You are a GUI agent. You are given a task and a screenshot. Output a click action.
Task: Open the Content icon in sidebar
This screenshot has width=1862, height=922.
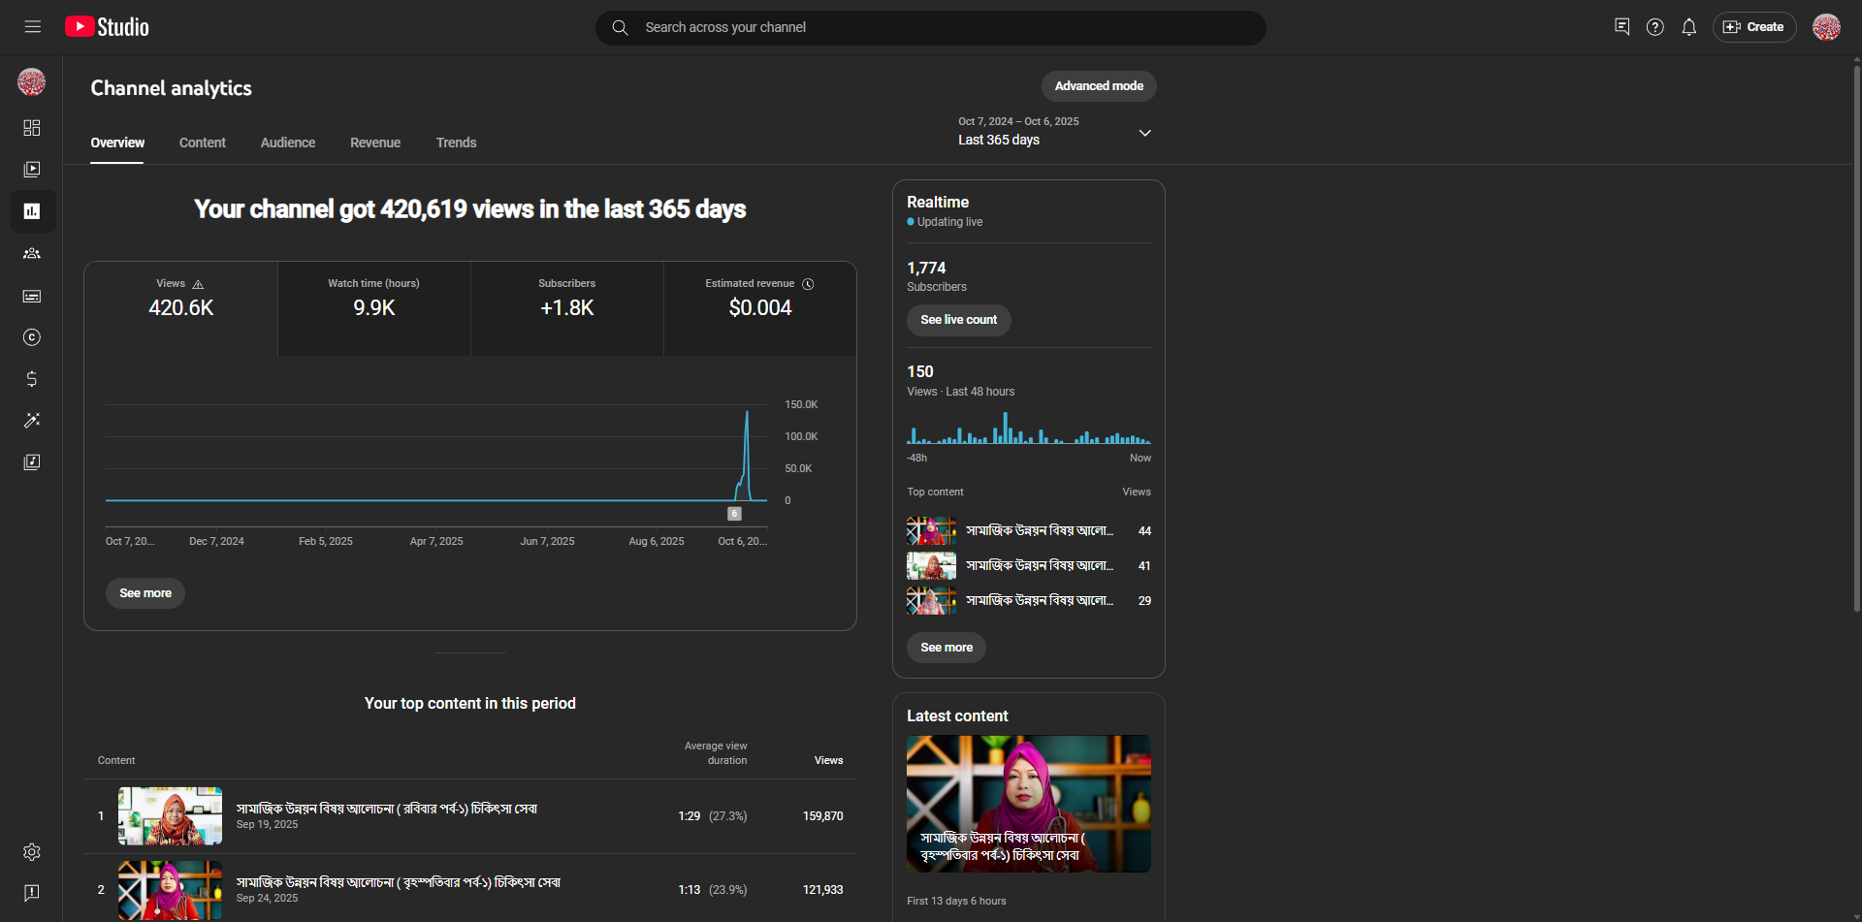(x=32, y=170)
